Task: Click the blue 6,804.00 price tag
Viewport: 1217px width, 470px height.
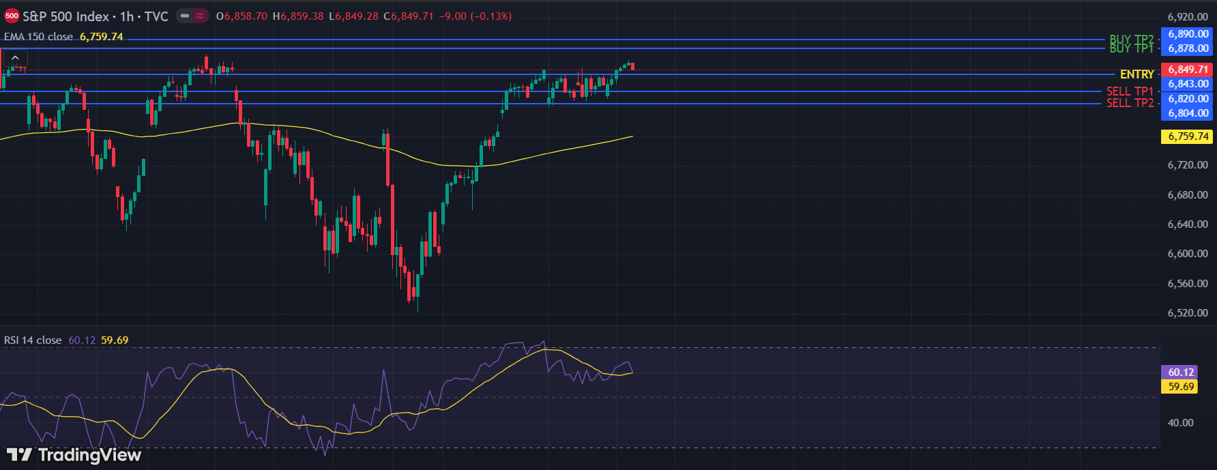Action: [1188, 113]
